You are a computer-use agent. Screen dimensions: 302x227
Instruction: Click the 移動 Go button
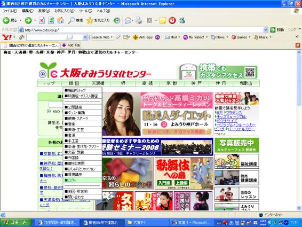(277, 30)
